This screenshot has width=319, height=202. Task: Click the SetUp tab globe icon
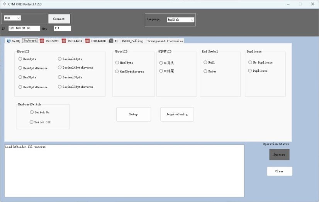[8, 41]
